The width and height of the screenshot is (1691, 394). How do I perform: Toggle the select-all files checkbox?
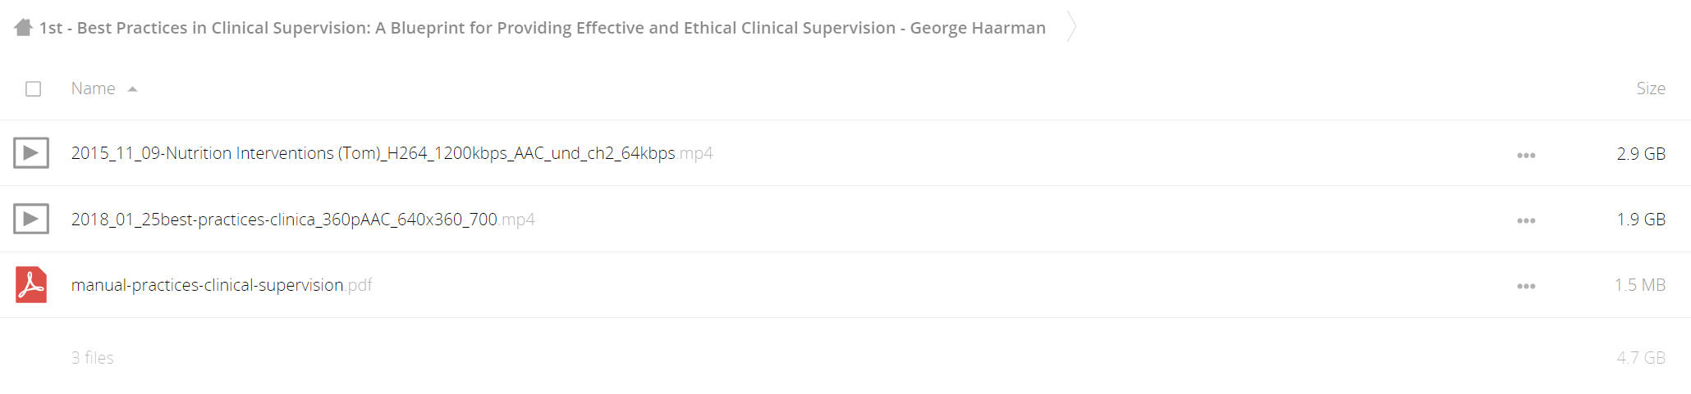(x=33, y=88)
